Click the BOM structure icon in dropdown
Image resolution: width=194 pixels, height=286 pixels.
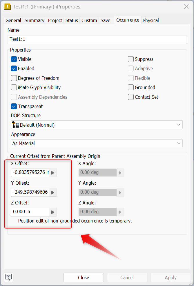(15, 125)
